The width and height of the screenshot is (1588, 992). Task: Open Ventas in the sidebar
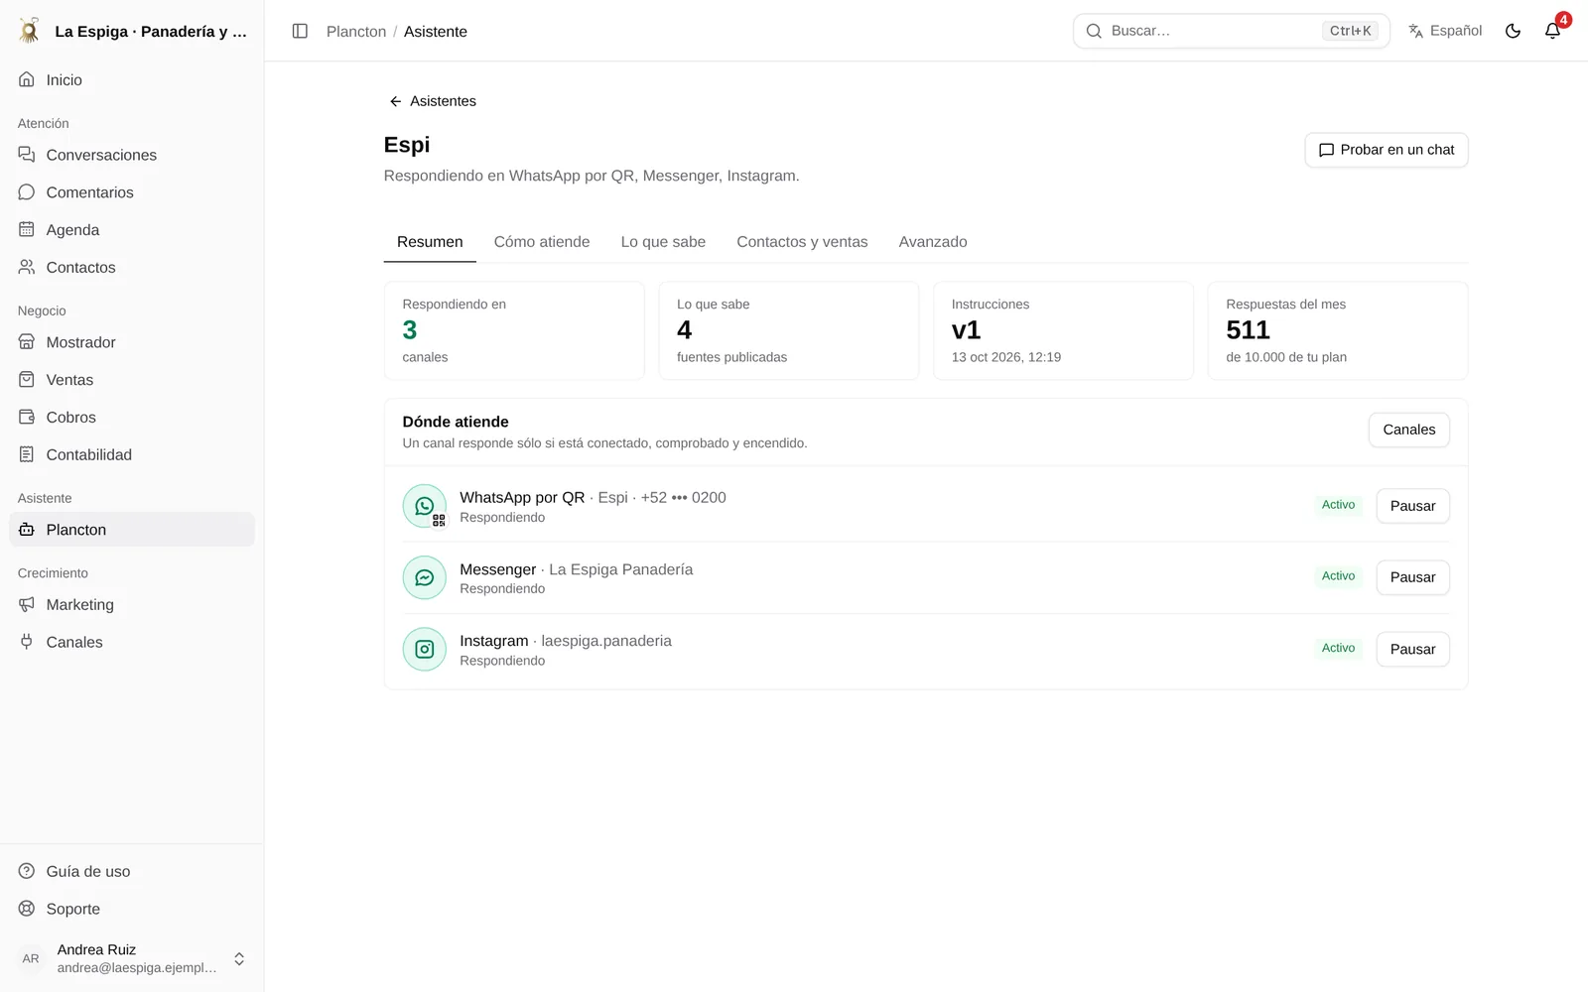pos(132,380)
